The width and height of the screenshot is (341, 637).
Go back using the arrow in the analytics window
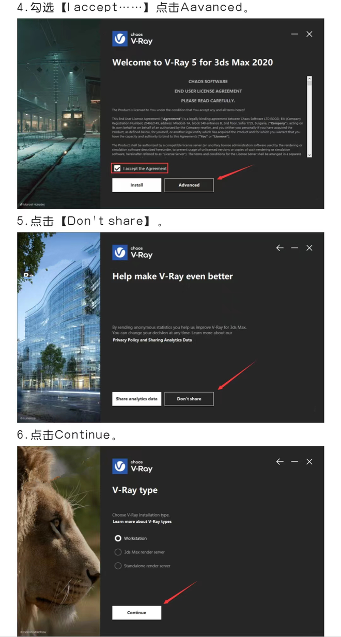280,248
